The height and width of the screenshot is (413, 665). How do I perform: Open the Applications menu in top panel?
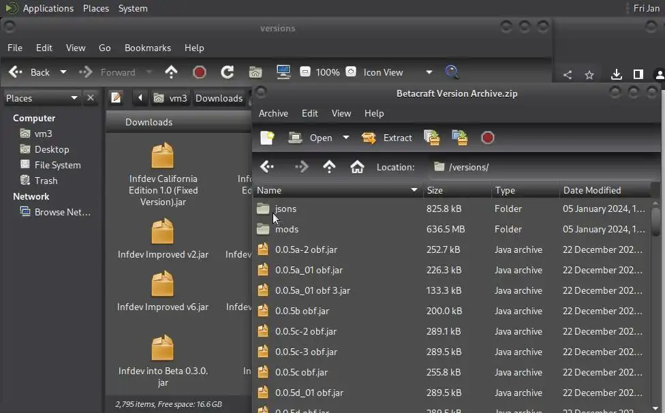click(x=48, y=8)
